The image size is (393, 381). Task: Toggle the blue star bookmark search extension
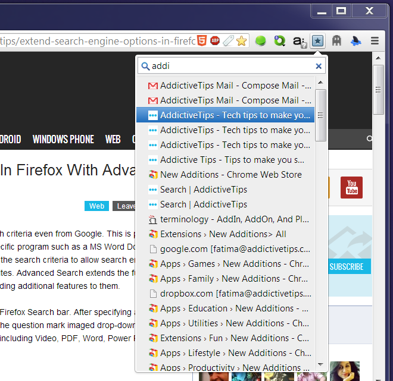[x=317, y=41]
